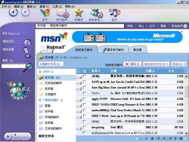Click the globe magnifier web search icon
The height and width of the screenshot is (142, 189).
click(28, 67)
